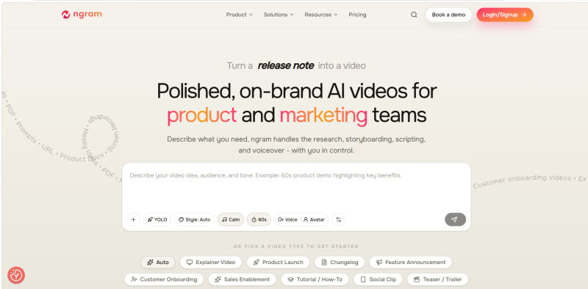Expand the Resources menu
The height and width of the screenshot is (289, 588).
pyautogui.click(x=321, y=15)
